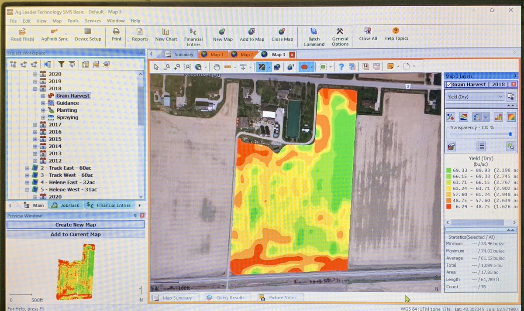Image resolution: width=524 pixels, height=311 pixels.
Task: Close the Map 3 tab with red X
Action: click(x=292, y=55)
